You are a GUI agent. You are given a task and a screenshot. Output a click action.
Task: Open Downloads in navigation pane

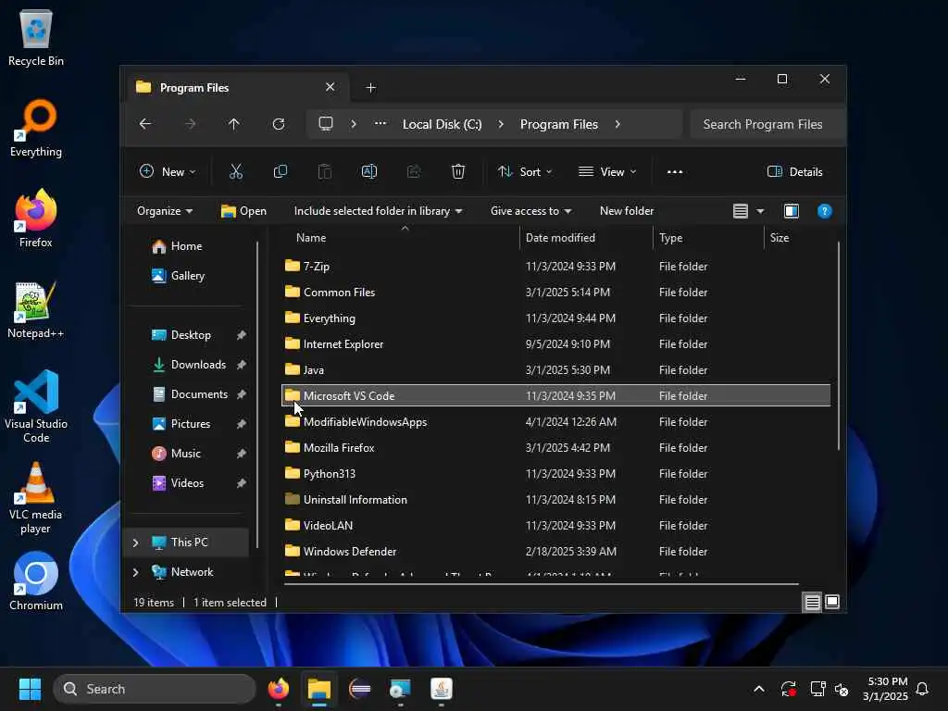(190, 365)
